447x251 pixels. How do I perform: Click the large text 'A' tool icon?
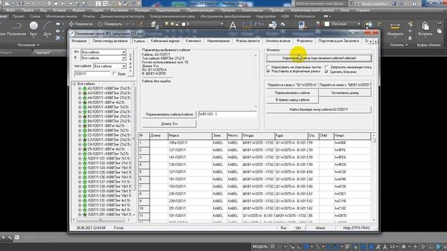point(233,26)
